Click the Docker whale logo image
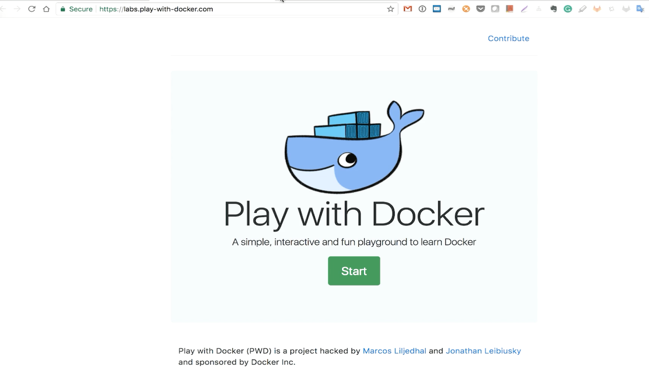This screenshot has width=649, height=369. coord(355,147)
